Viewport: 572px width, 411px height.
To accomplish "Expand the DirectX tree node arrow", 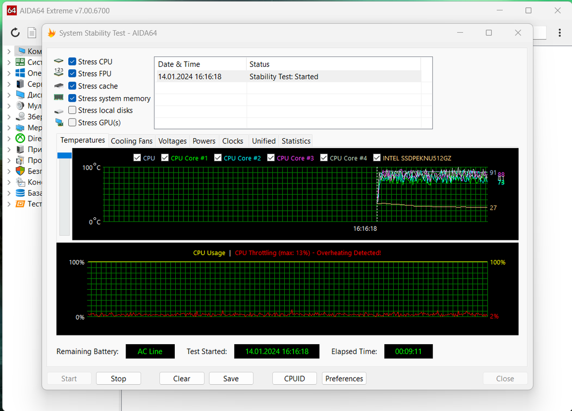I will 9,139.
